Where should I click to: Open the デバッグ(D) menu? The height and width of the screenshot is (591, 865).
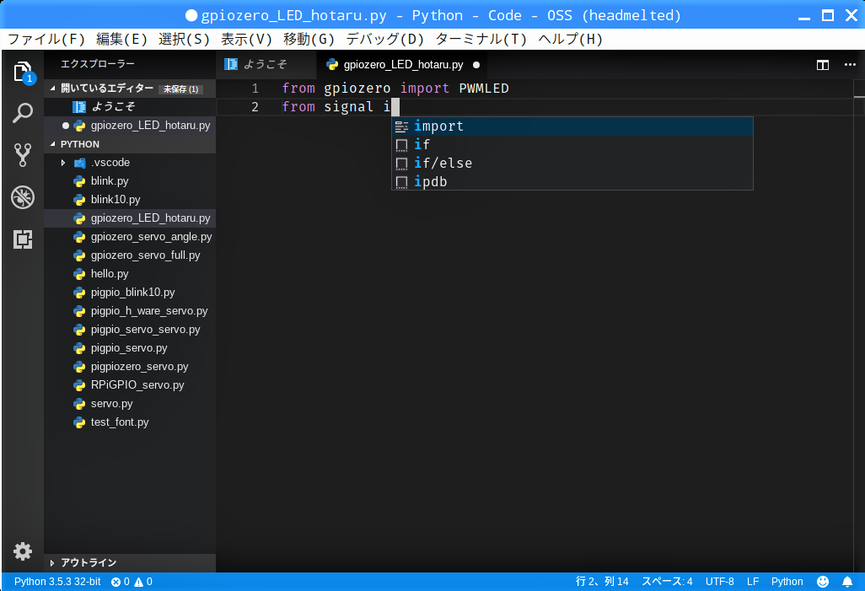[x=385, y=39]
